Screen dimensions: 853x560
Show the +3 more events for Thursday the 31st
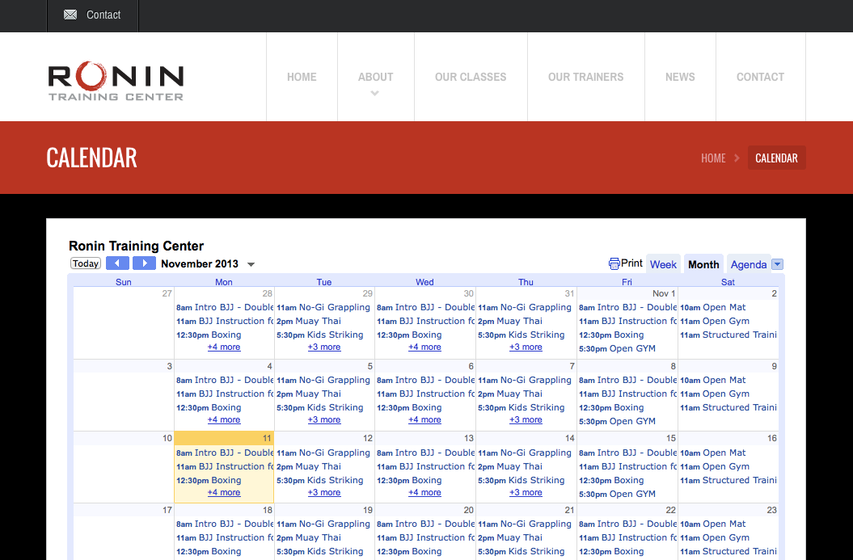point(526,347)
